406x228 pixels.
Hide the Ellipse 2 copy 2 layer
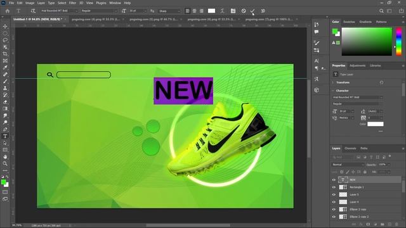(x=334, y=217)
